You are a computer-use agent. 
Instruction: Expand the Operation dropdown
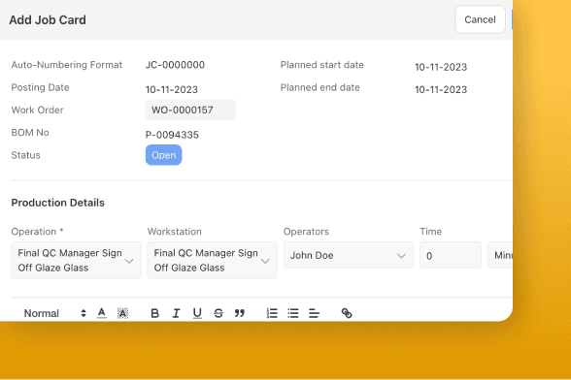coord(76,261)
